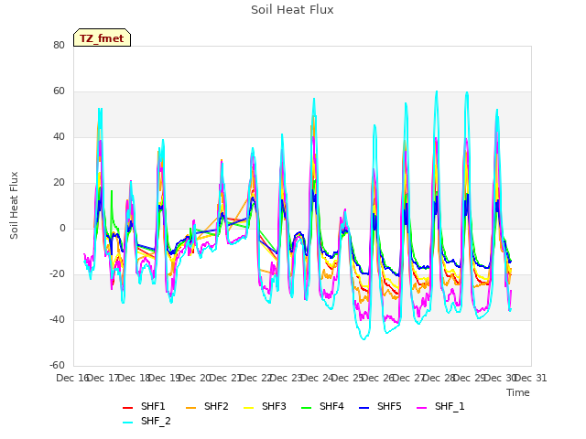
Task: Click the Dec 16 x-axis tick label
Action: 72,378
